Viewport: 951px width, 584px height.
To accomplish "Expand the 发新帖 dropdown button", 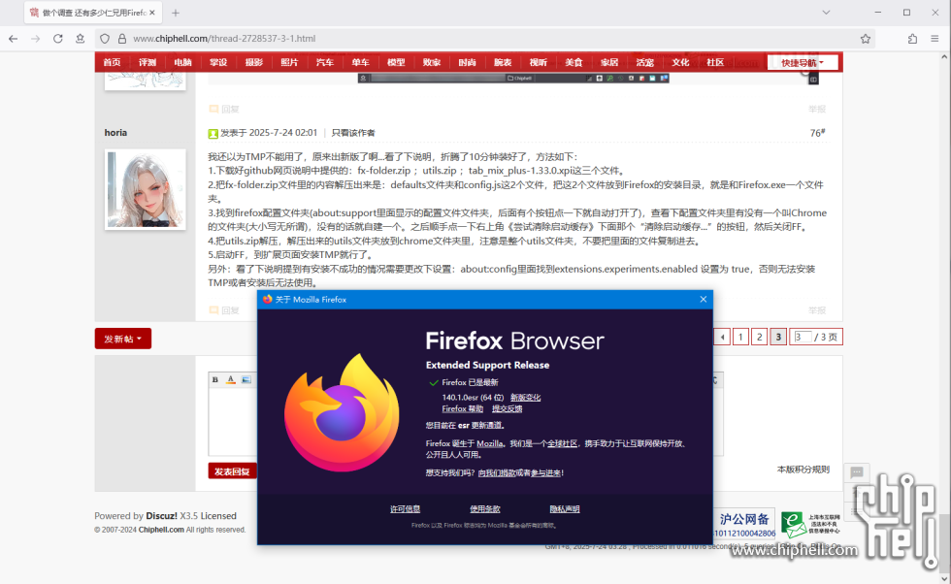I will click(123, 339).
